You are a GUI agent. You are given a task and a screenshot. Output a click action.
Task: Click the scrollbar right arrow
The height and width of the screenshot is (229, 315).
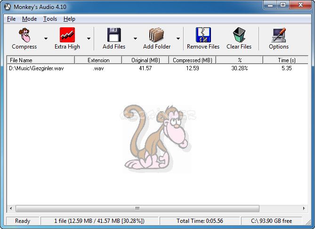pos(304,208)
